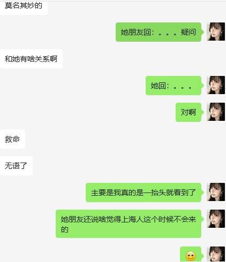Viewport: 226px width, 262px height.
Task: Click the word 上海人 in long message
Action: [132, 219]
